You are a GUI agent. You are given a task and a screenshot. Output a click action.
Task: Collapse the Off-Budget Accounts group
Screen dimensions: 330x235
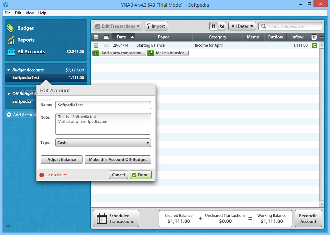9,94
